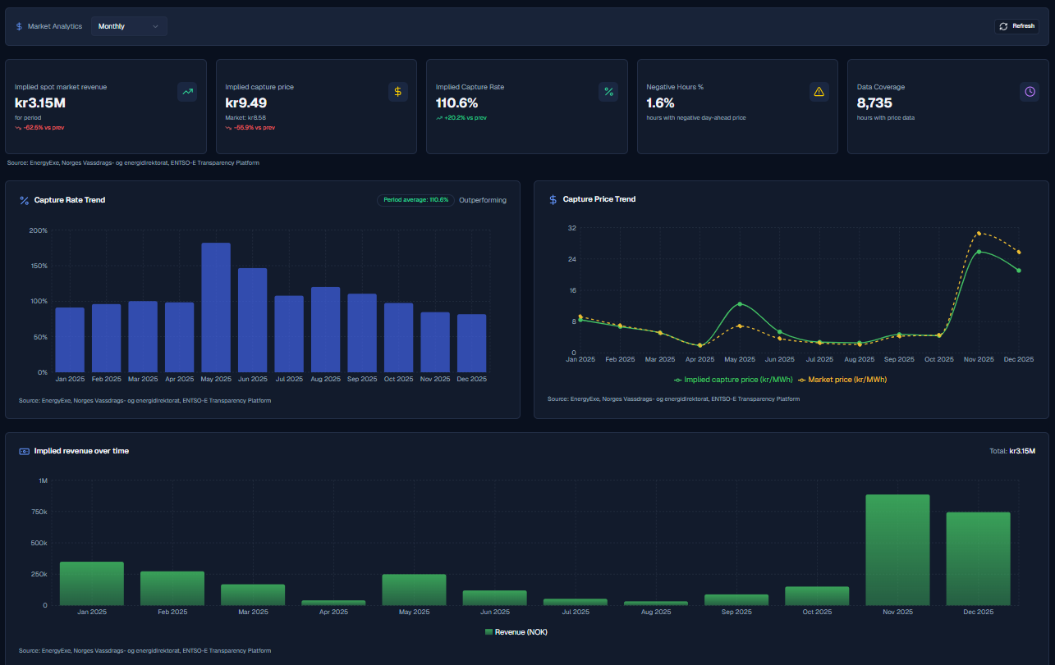The height and width of the screenshot is (665, 1055).
Task: Click the source line under revenue chart
Action: (144, 651)
